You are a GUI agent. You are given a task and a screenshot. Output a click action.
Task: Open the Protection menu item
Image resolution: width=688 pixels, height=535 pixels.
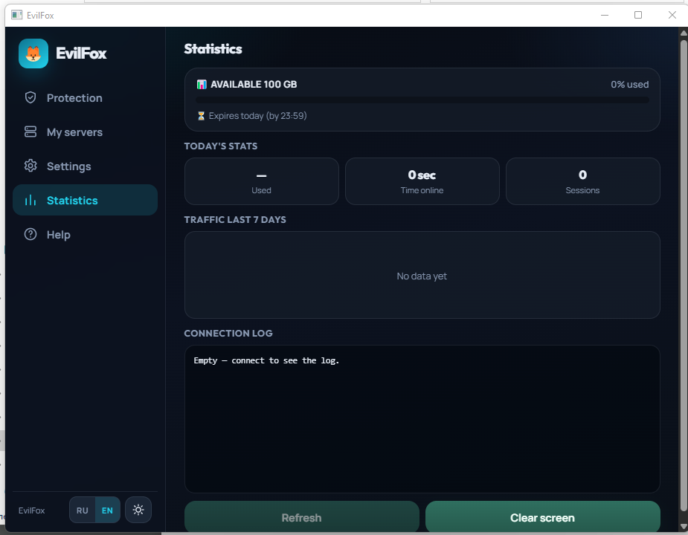[x=85, y=98]
